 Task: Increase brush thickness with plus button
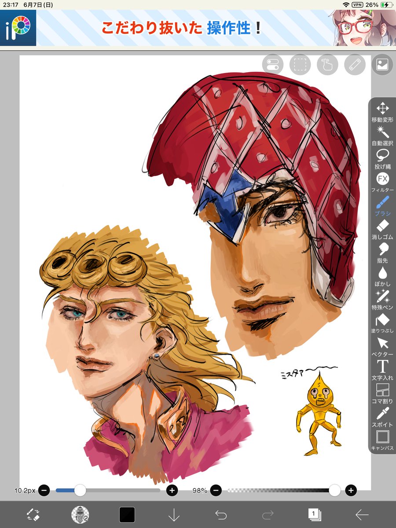point(172,490)
